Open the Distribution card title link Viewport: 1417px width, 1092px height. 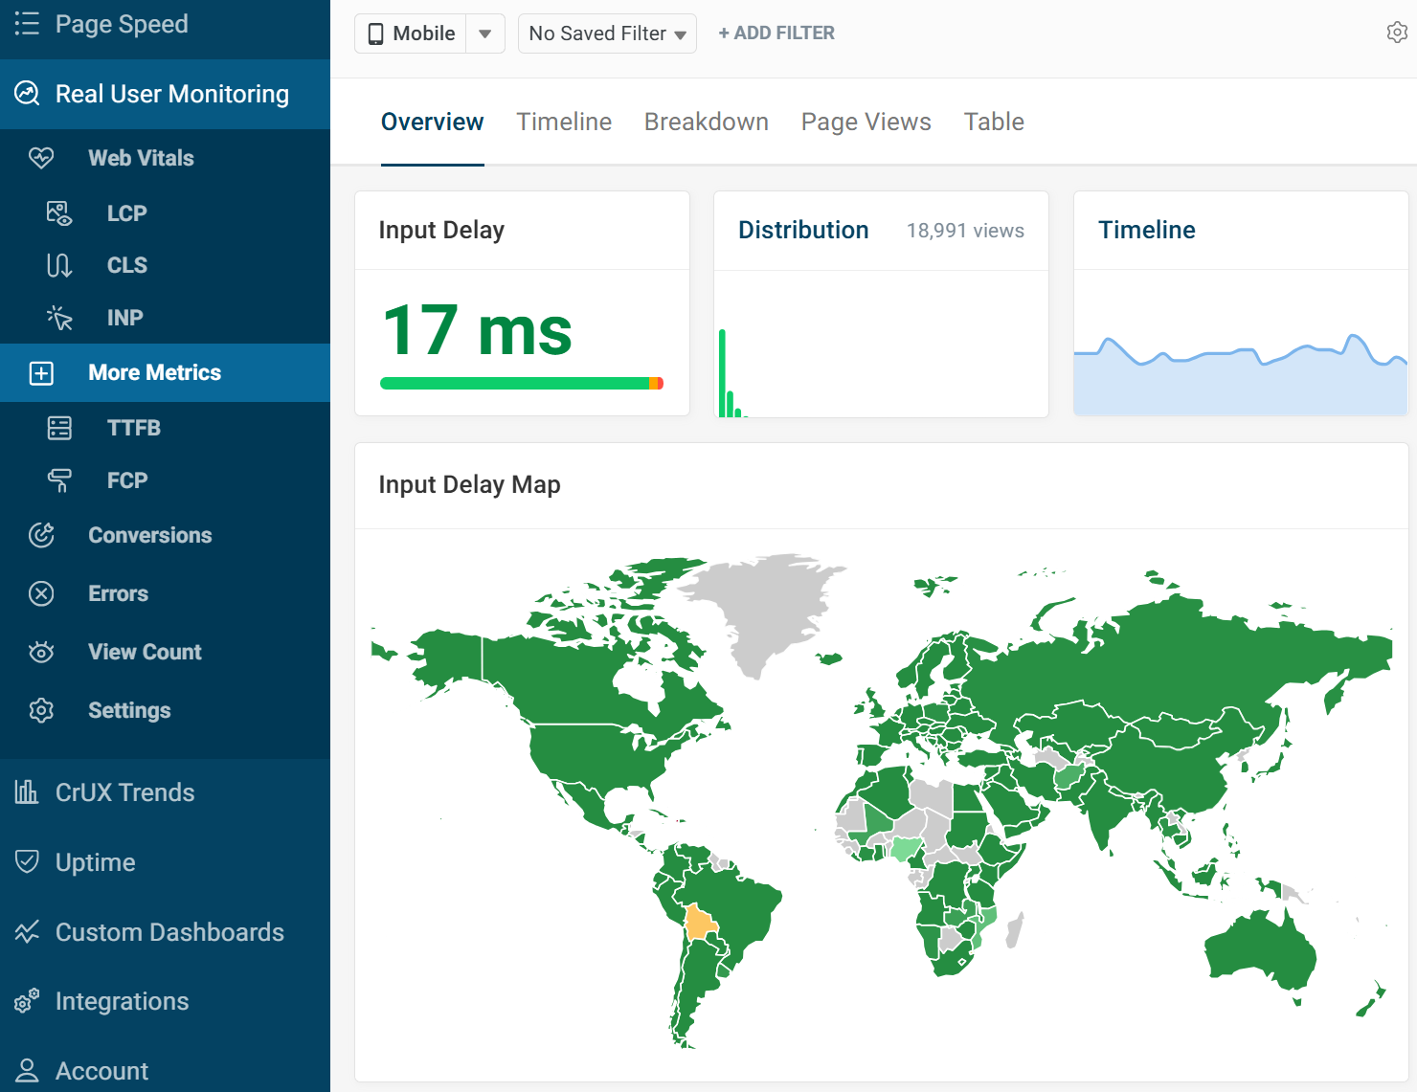coord(803,230)
